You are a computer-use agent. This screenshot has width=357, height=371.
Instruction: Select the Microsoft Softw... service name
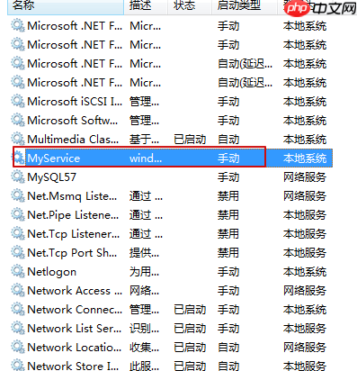73,121
